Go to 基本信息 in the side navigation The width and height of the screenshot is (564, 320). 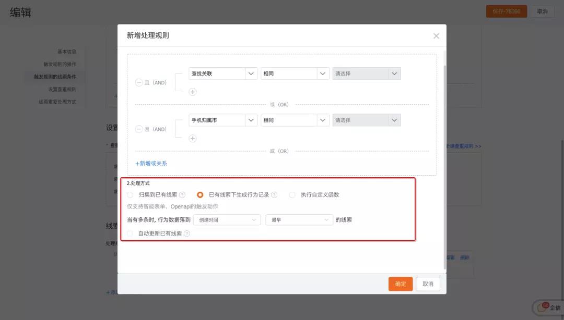click(x=67, y=52)
